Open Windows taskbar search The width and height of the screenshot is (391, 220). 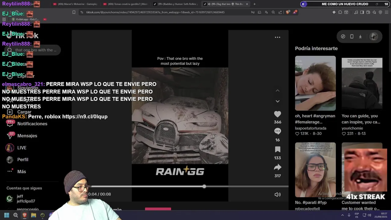[x=16, y=215]
